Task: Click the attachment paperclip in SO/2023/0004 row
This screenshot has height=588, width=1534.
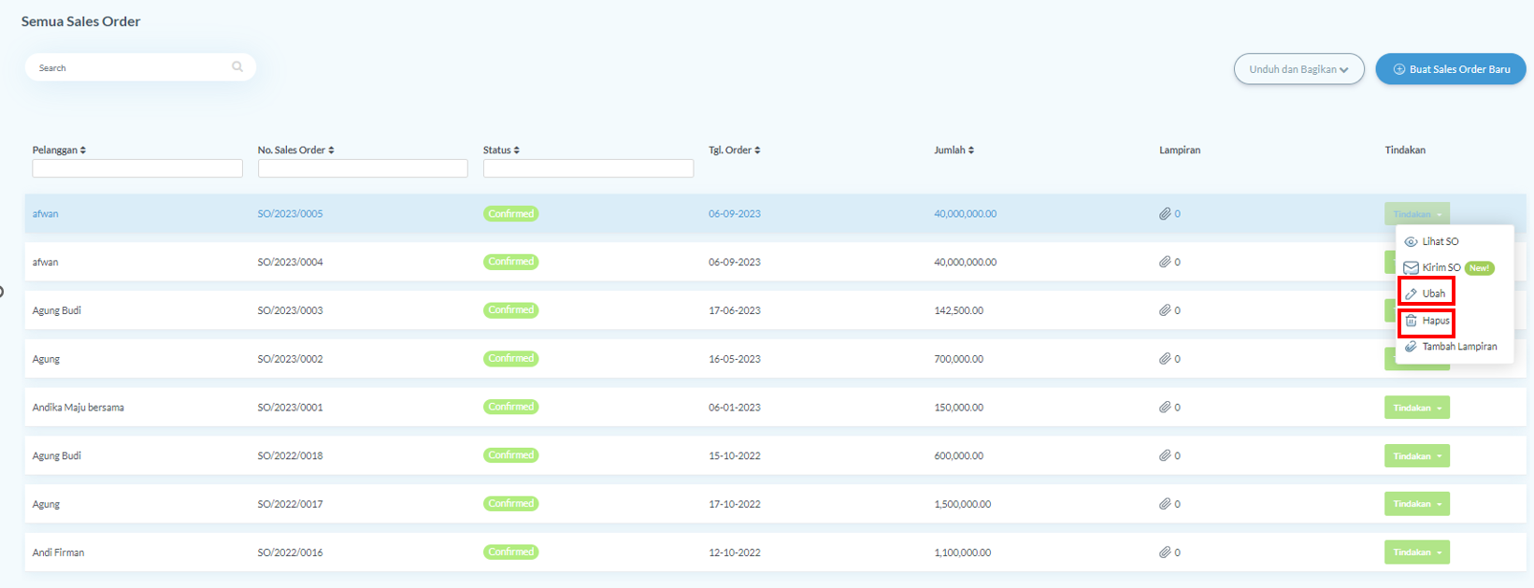Action: 1165,262
